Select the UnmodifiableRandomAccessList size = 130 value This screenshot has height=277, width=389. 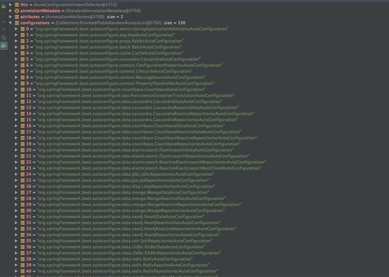pyautogui.click(x=120, y=23)
